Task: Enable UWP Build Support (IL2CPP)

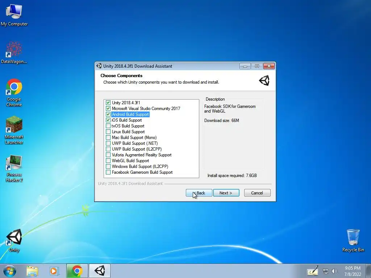Action: tap(108, 149)
